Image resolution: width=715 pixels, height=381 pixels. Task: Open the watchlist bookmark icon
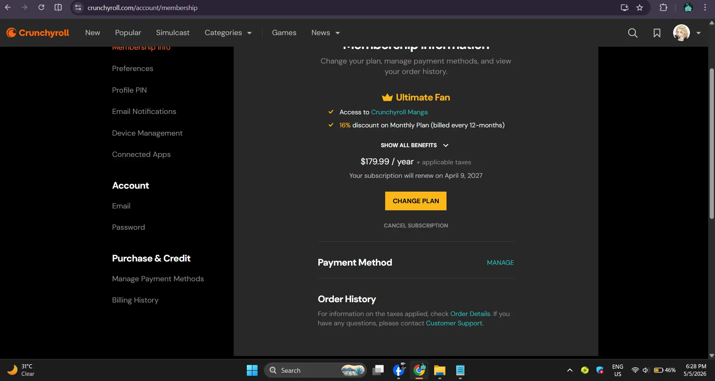[x=657, y=33]
